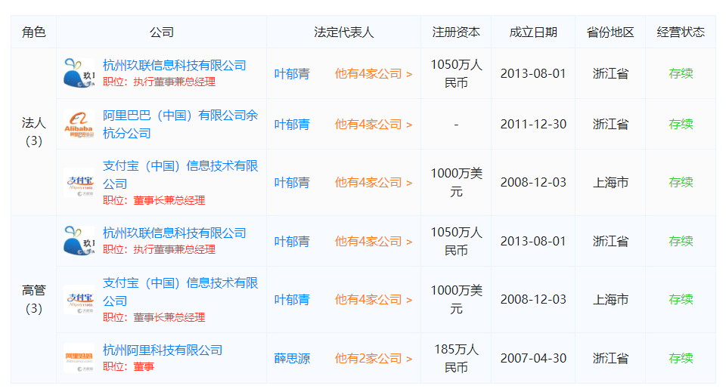Expand 他有4家公司 in the 高管 section's 支付宝 row
The height and width of the screenshot is (392, 726).
pos(374,300)
